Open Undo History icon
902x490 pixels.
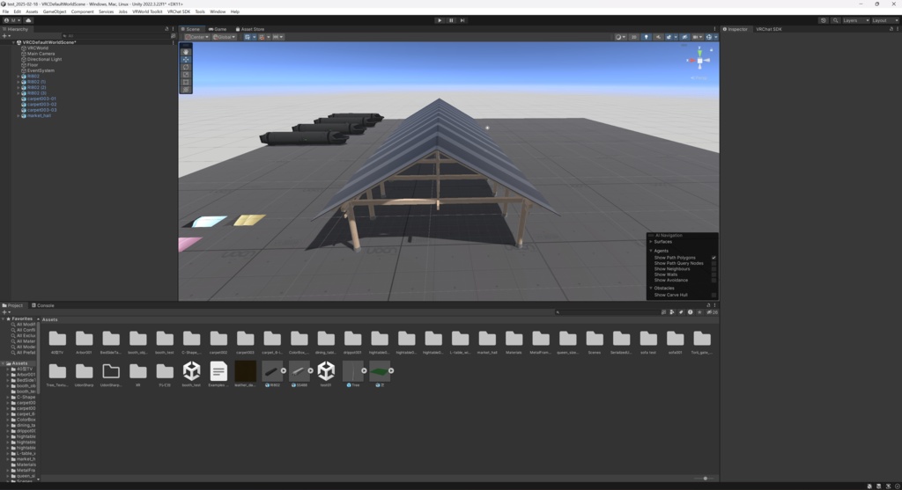tap(824, 20)
